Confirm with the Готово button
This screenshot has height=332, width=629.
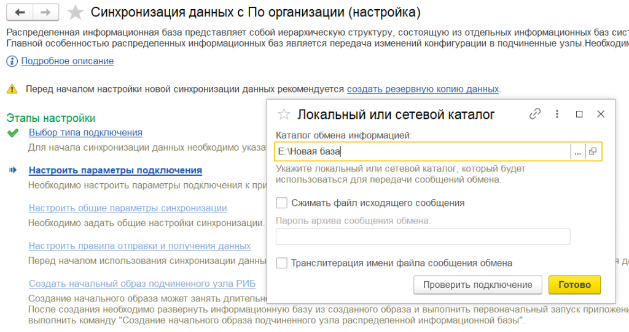click(x=574, y=285)
